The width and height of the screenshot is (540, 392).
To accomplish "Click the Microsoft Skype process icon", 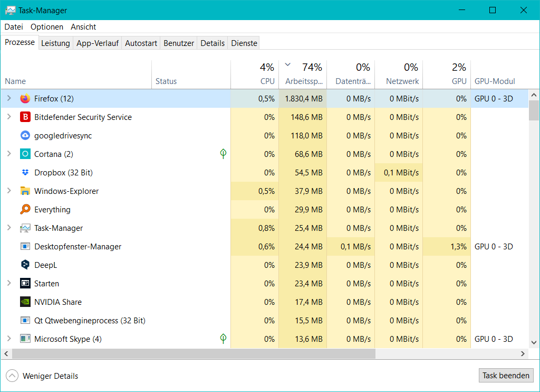I will tap(25, 339).
